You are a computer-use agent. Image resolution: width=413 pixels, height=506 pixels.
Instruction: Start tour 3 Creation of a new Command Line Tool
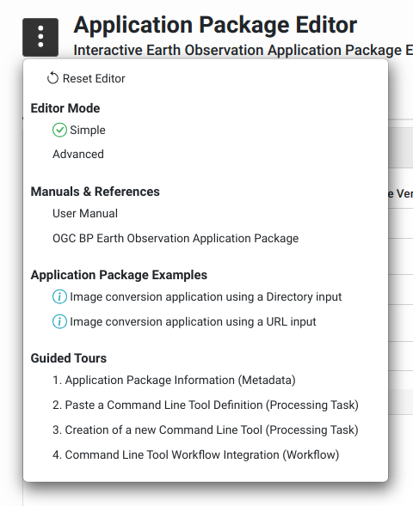point(206,430)
